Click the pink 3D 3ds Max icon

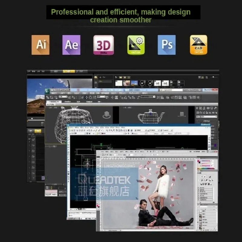[x=103, y=45]
